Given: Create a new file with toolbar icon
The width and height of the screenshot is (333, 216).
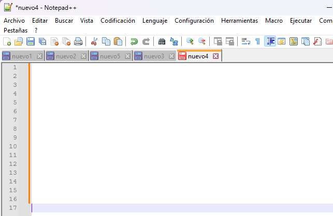Looking at the screenshot, I should 7,41.
